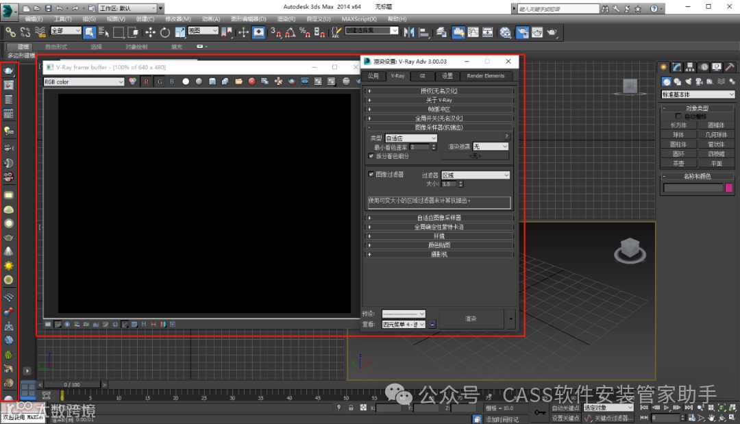Image resolution: width=740 pixels, height=424 pixels.
Task: Open the RGB color channel dropdown
Action: 84,82
